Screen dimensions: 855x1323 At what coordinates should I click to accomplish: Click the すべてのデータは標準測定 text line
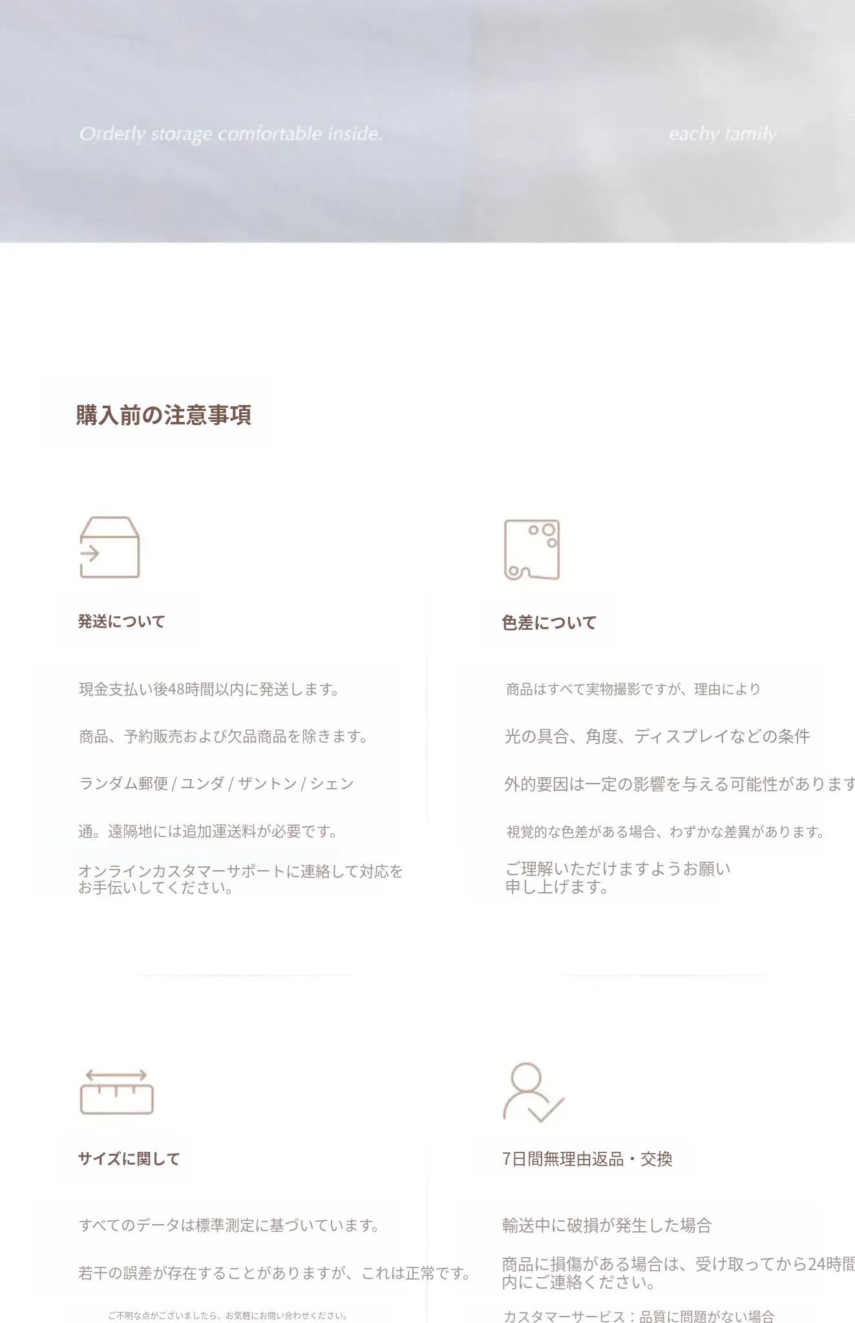click(x=229, y=1225)
